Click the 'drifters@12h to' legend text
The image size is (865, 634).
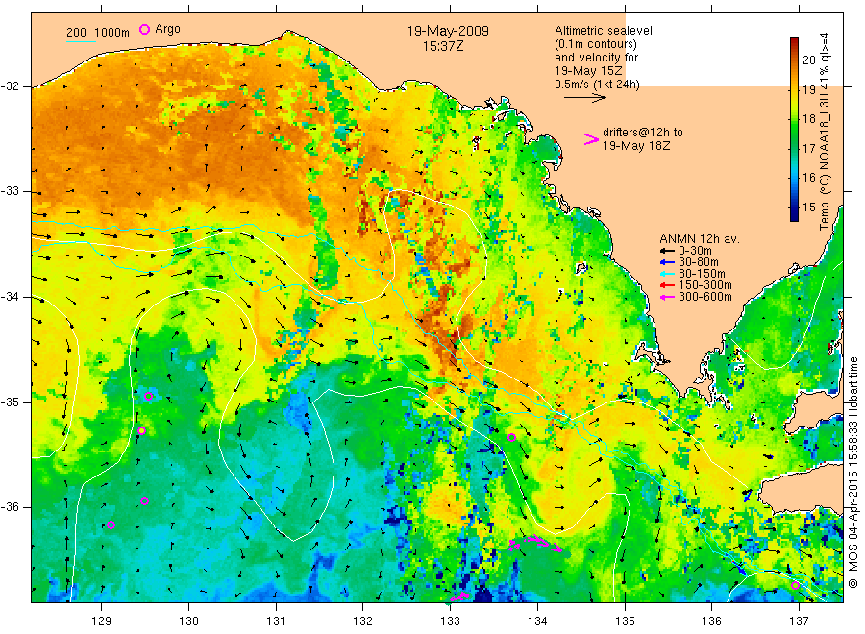[x=643, y=133]
